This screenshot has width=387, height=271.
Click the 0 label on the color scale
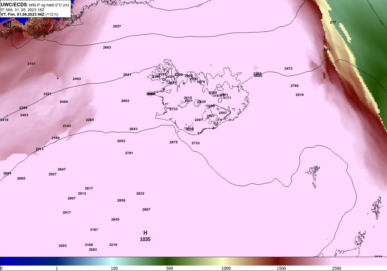point(2,268)
